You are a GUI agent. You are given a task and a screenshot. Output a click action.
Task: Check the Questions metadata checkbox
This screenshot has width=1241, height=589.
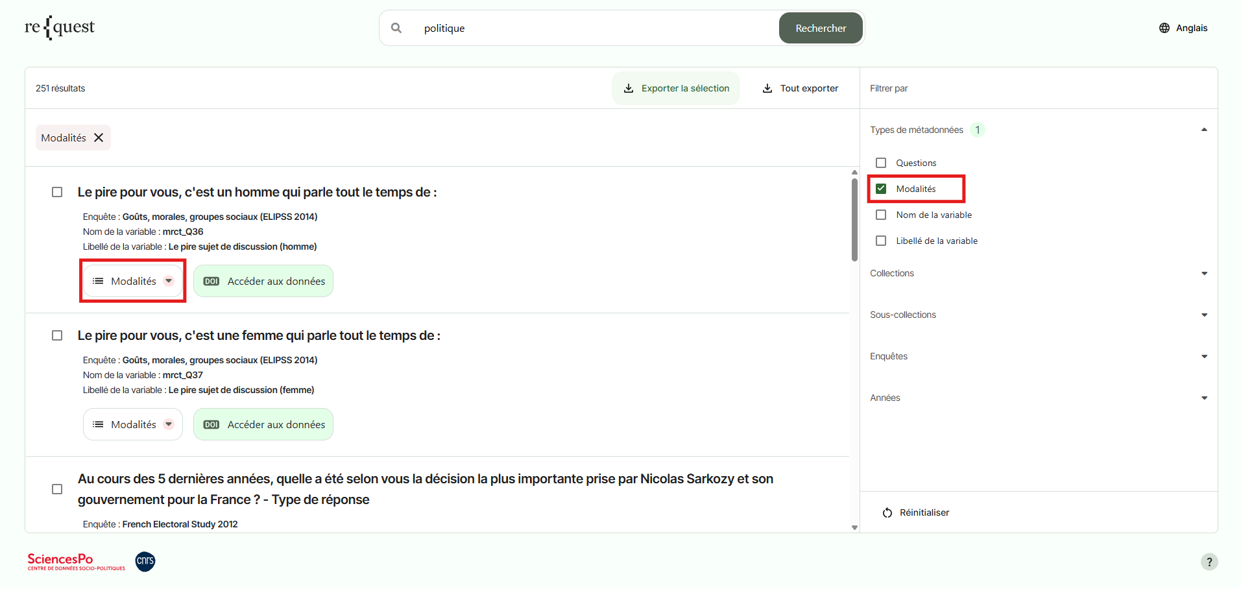[881, 163]
